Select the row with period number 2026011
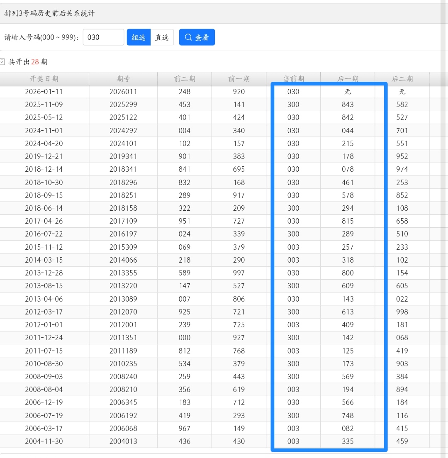The width and height of the screenshot is (448, 458). coord(123,92)
